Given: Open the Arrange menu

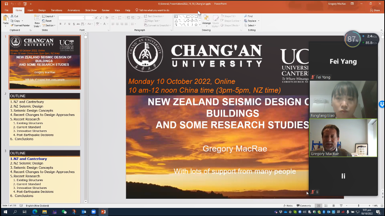Looking at the screenshot, I should click(x=207, y=20).
